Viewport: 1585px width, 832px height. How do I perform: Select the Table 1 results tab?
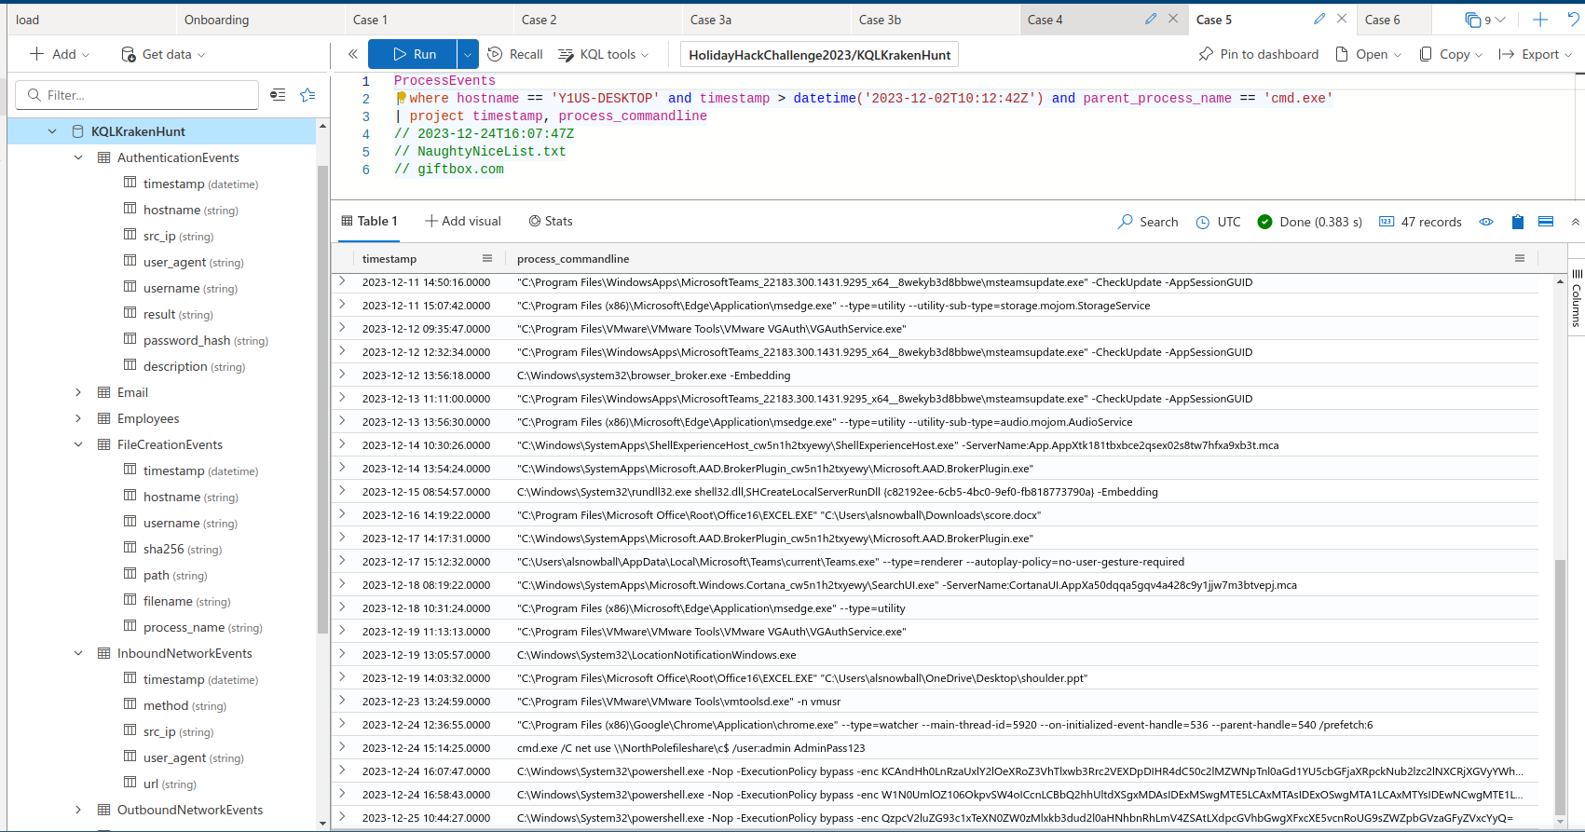(369, 221)
